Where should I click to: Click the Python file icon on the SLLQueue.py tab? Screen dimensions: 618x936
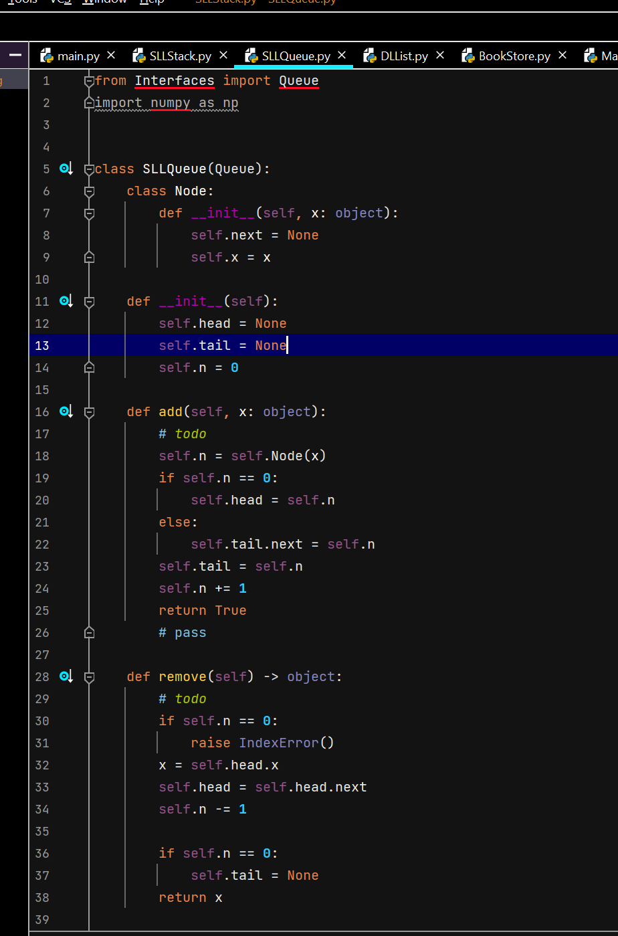click(x=251, y=56)
